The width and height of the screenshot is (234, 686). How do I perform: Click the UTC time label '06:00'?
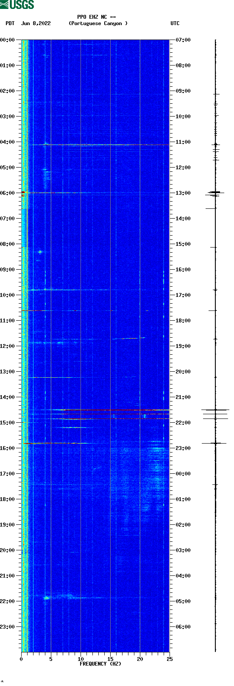pos(183,627)
